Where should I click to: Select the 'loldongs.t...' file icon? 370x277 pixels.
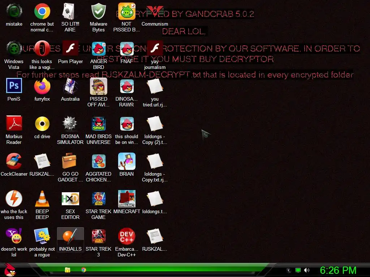pos(155,199)
